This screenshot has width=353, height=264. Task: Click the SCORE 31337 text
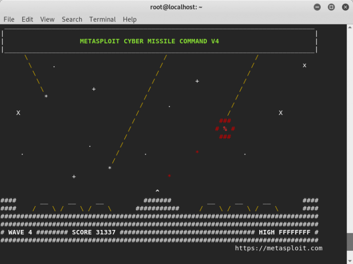click(94, 232)
